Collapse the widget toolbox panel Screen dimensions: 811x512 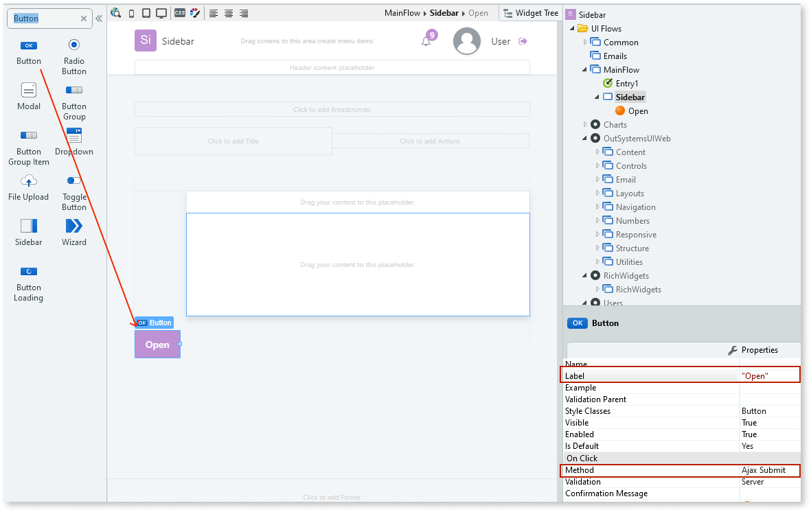100,19
